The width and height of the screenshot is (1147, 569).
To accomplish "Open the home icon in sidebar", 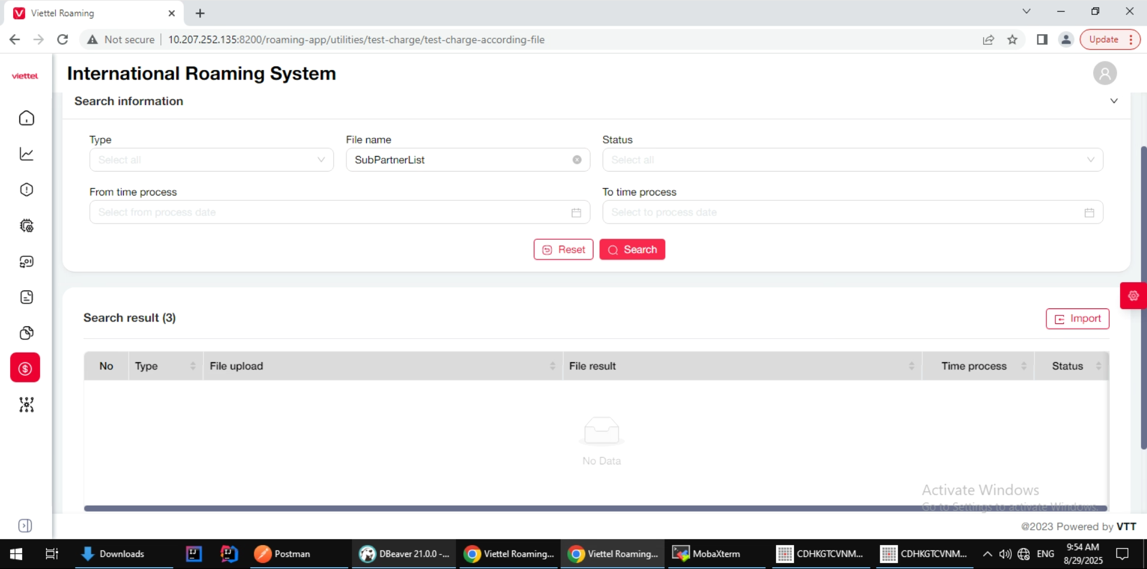I will pos(26,118).
